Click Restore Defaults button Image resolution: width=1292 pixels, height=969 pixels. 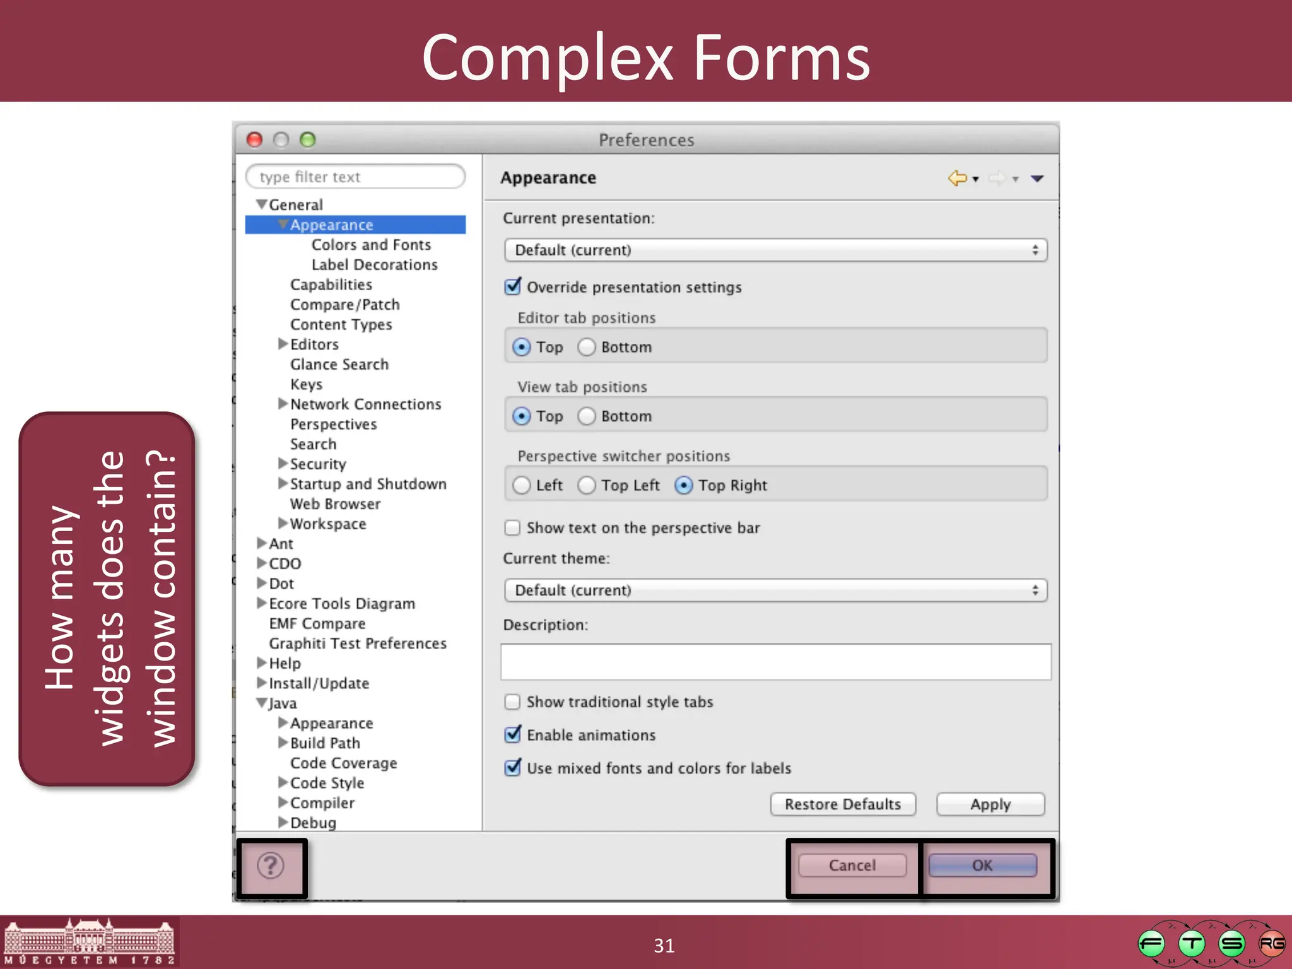[843, 804]
